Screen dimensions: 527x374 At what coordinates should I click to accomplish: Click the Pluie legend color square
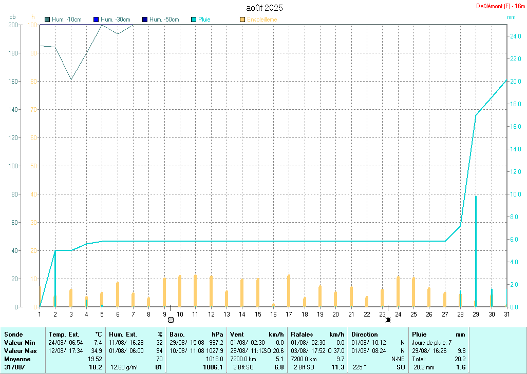pos(194,19)
